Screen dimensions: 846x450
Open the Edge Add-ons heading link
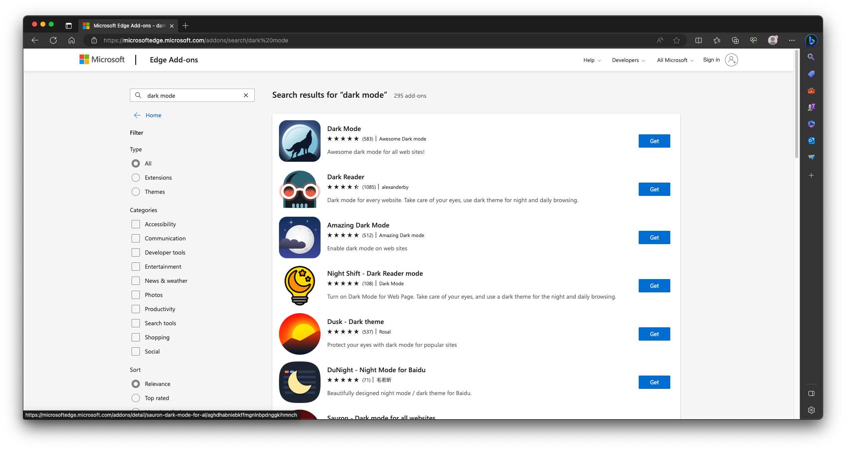[x=174, y=60]
